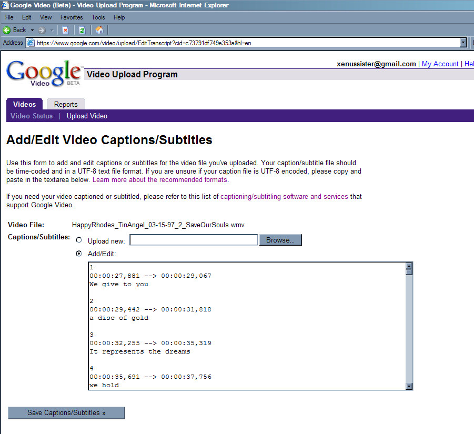Click the page icon in address bar

point(31,43)
